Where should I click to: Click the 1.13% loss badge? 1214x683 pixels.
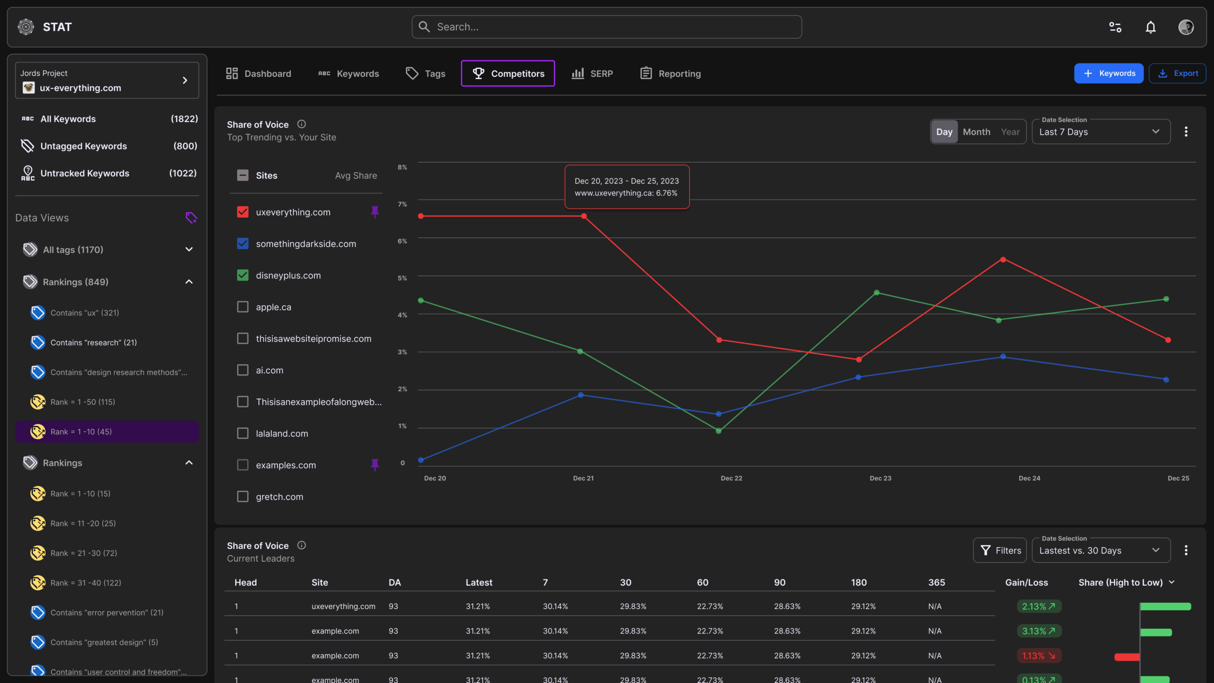point(1039,656)
